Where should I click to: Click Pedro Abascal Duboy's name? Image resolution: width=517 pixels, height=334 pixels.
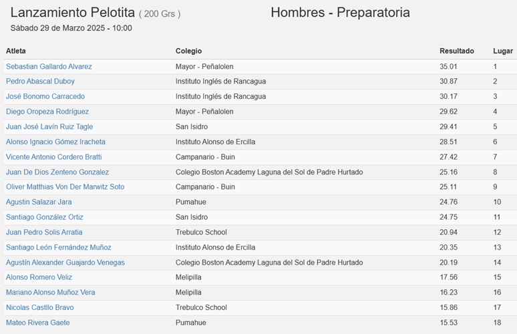click(x=40, y=81)
